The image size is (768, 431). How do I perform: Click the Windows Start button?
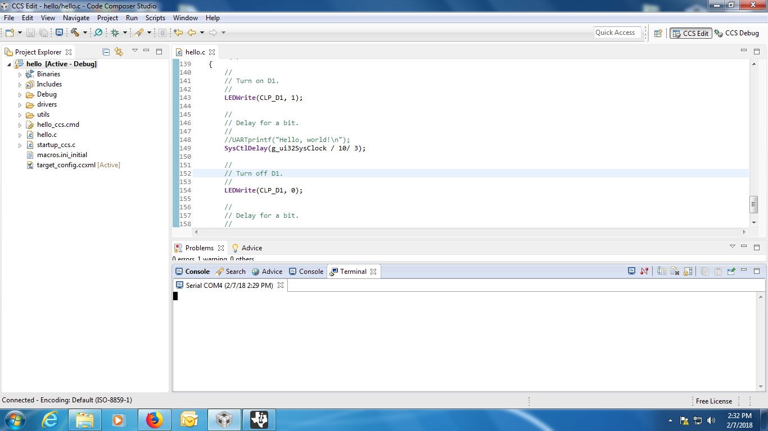coord(15,420)
